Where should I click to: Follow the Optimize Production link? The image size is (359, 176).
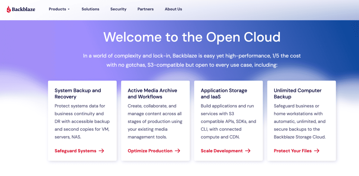tap(150, 151)
